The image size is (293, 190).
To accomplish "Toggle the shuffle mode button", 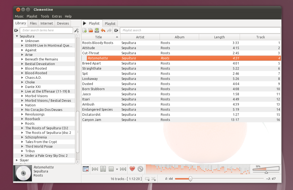I will 154,179.
